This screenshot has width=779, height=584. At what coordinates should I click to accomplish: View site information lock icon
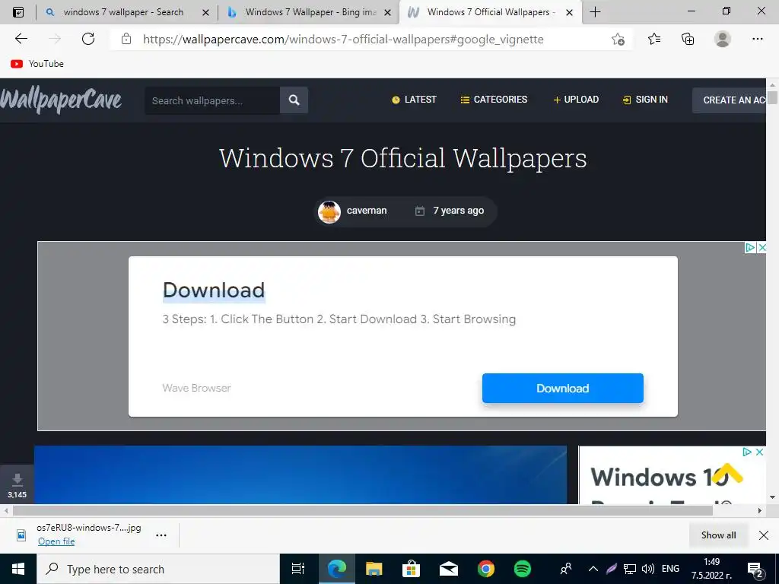pyautogui.click(x=126, y=39)
